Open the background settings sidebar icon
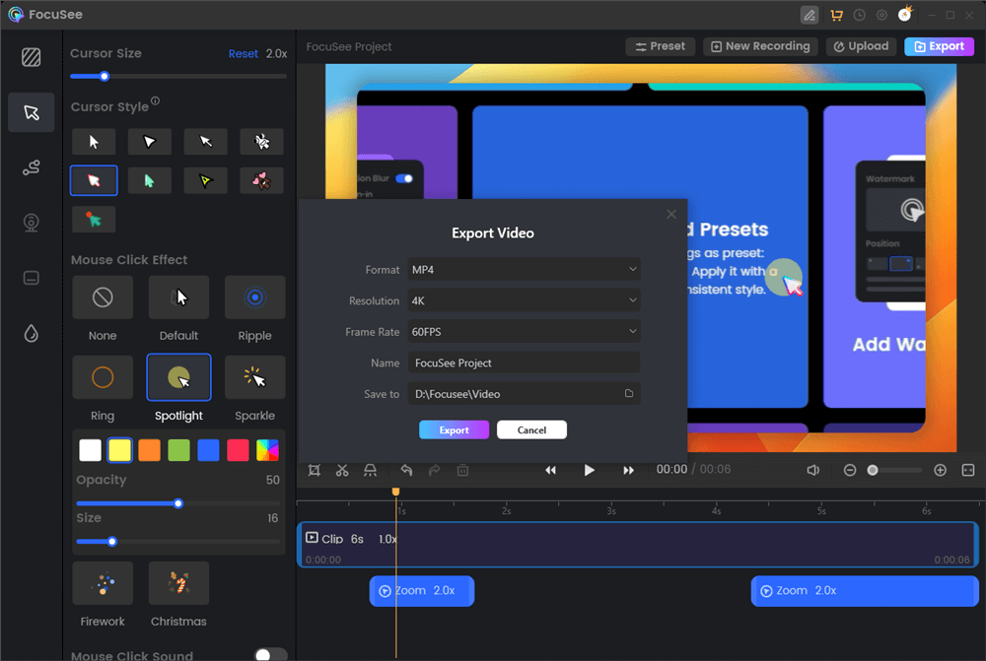The width and height of the screenshot is (986, 661). tap(31, 57)
